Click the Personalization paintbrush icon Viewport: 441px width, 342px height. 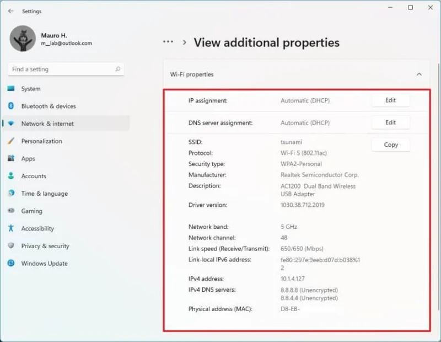(x=11, y=141)
